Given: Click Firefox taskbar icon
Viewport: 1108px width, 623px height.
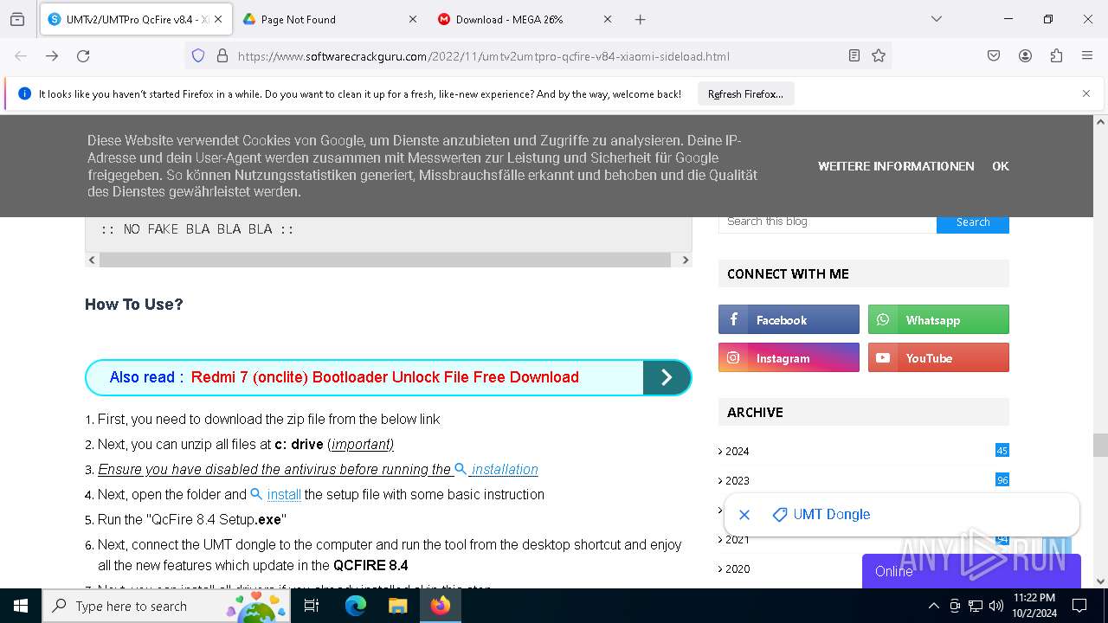Looking at the screenshot, I should (x=440, y=606).
